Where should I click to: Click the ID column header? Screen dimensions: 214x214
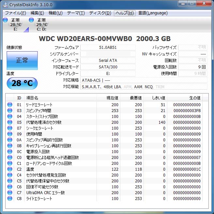pyautogui.click(x=19, y=98)
